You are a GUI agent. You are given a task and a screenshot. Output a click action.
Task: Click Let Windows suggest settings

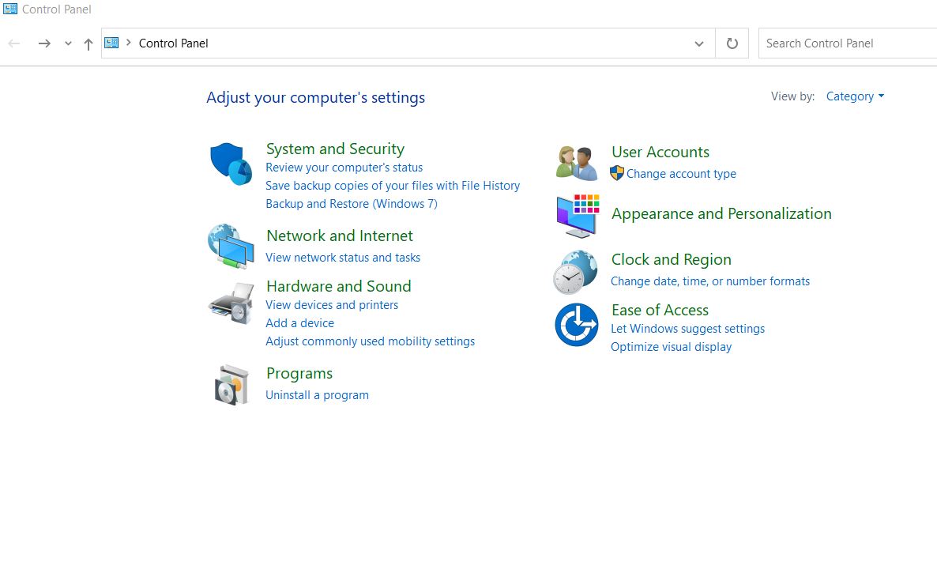click(x=688, y=329)
